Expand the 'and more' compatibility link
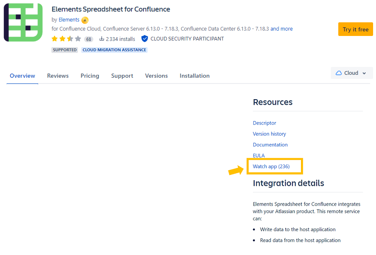This screenshot has width=376, height=255. click(x=281, y=29)
